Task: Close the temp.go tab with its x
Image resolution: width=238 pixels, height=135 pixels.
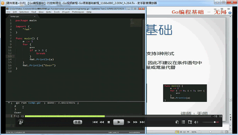Action: point(35,16)
